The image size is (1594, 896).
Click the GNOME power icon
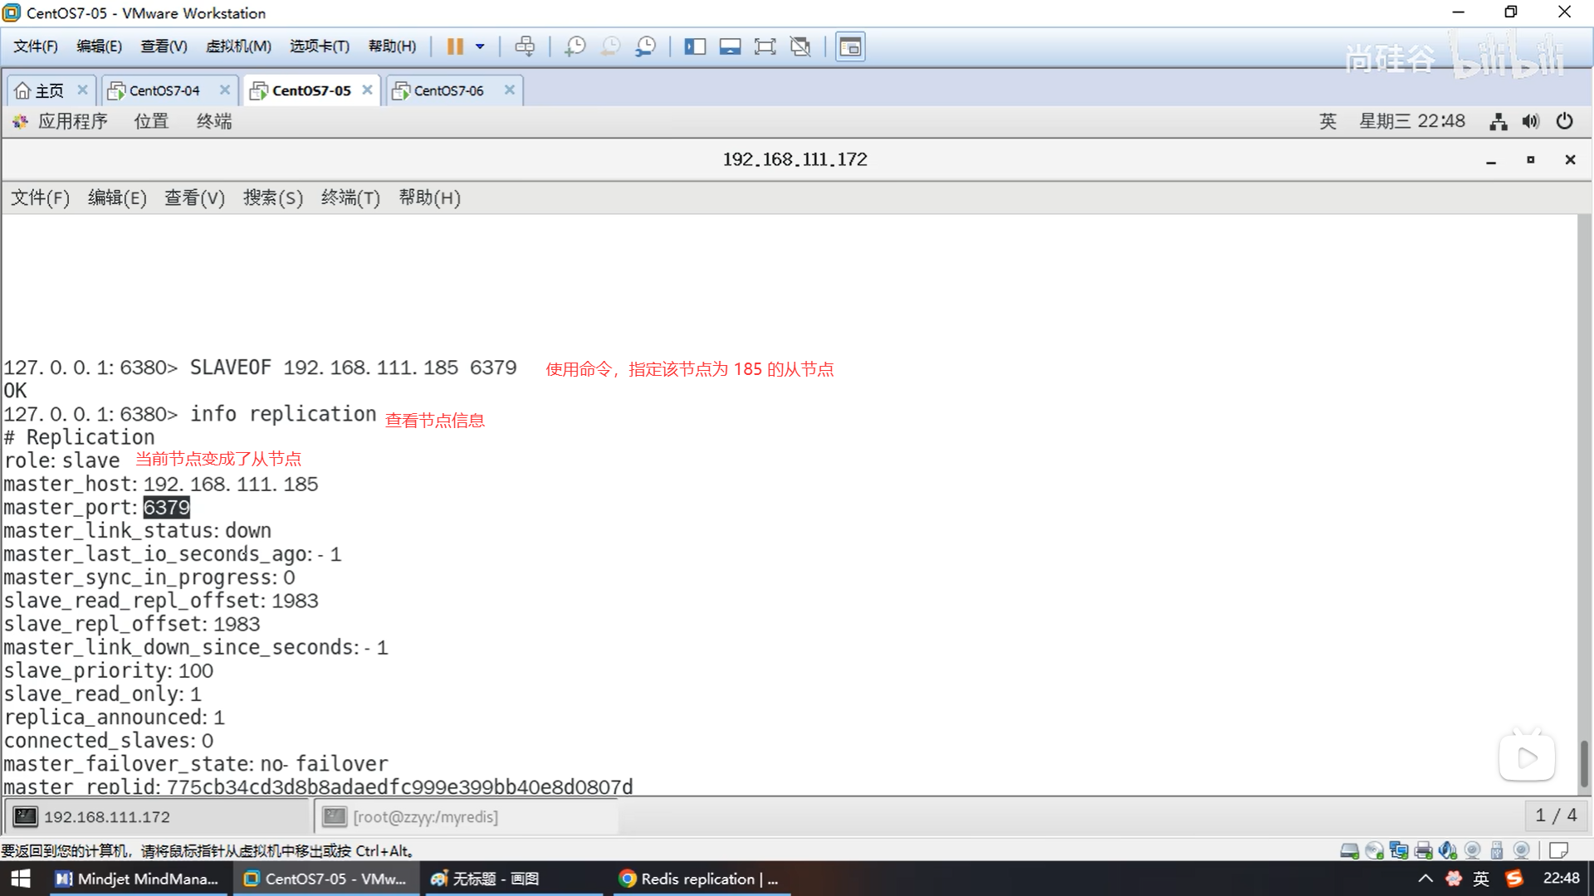[x=1564, y=122]
